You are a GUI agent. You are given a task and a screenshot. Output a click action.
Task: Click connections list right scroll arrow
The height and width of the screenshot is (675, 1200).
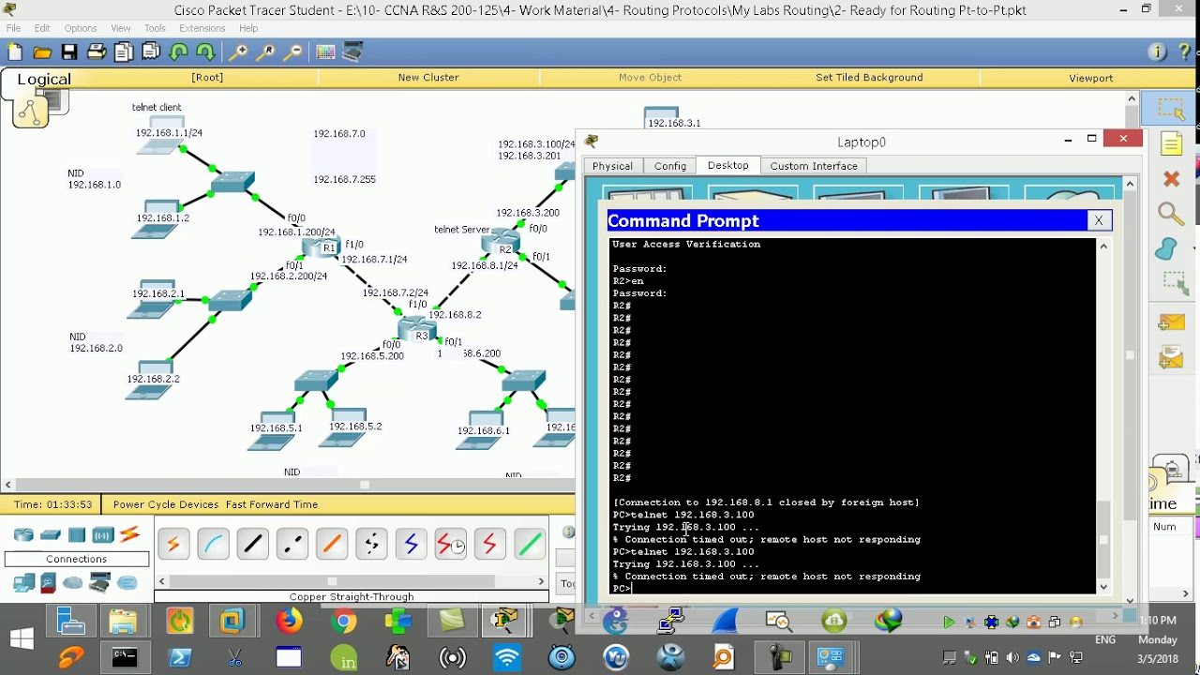point(541,582)
